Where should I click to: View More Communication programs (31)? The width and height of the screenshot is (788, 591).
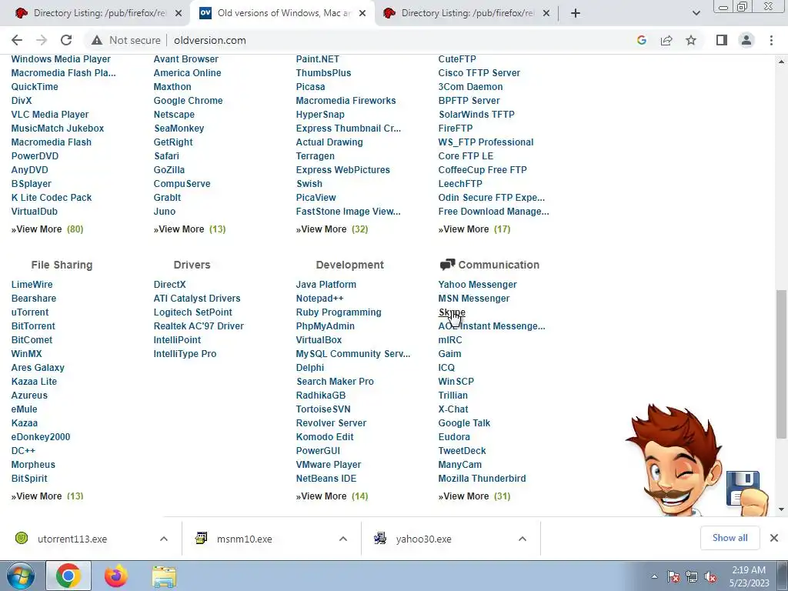click(474, 496)
